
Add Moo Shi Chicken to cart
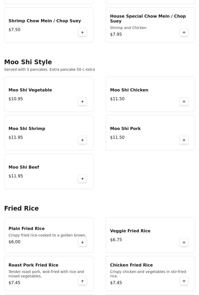click(184, 102)
